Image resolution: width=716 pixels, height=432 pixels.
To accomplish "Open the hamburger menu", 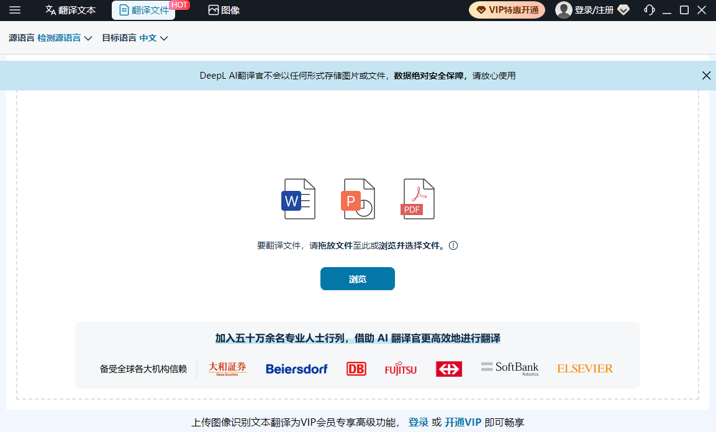I will (x=15, y=10).
